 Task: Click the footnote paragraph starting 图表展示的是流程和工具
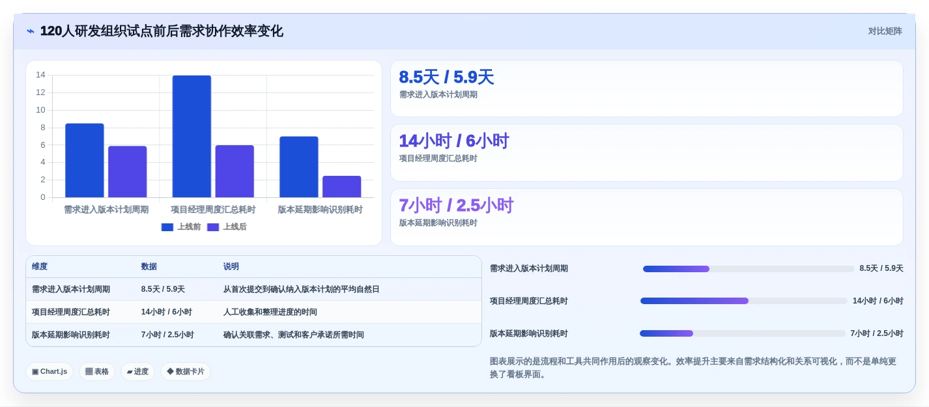point(694,368)
